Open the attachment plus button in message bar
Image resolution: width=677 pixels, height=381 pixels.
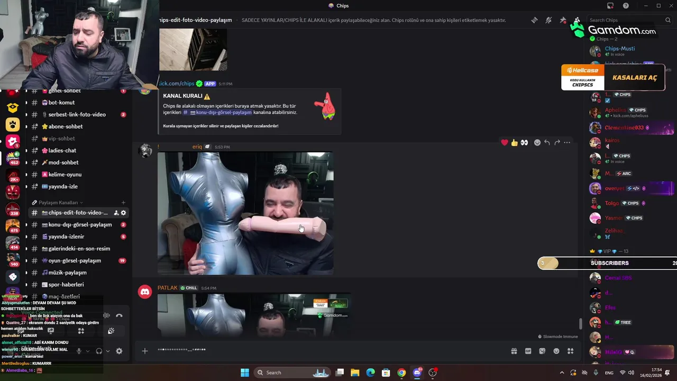pyautogui.click(x=144, y=351)
